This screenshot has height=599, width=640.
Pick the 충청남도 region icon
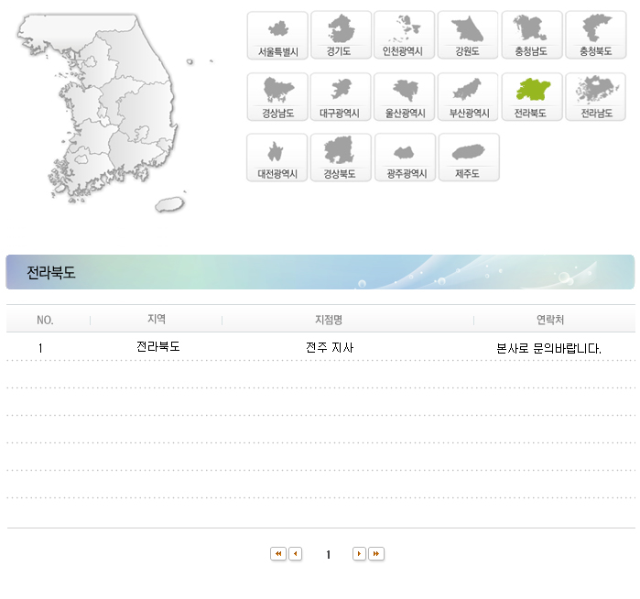532,35
